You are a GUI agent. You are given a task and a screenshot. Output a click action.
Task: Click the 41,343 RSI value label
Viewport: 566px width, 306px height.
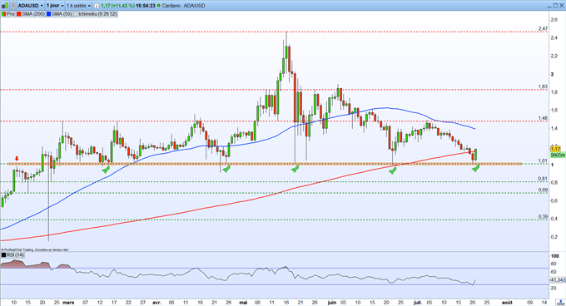coord(558,279)
